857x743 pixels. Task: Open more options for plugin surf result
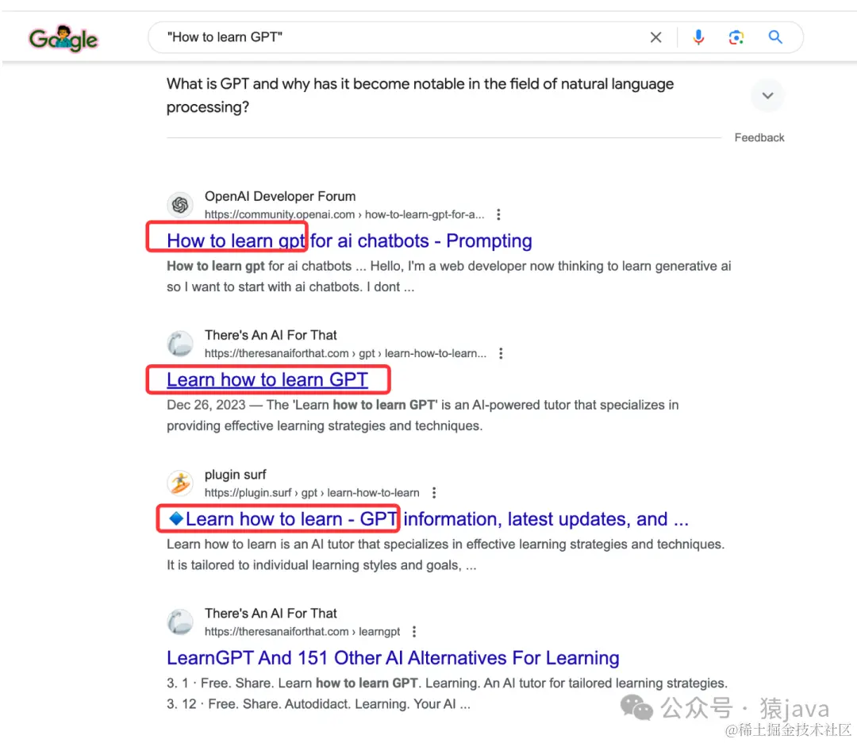pos(434,493)
